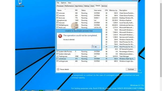Click the MsMpEng.exe process icon

click(x=57, y=25)
